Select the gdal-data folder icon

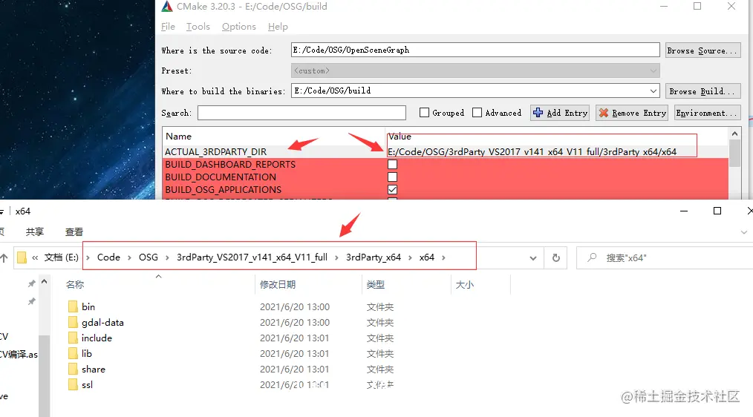[73, 323]
